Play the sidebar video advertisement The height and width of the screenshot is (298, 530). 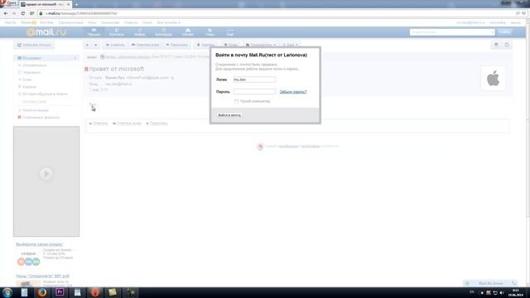point(46,174)
